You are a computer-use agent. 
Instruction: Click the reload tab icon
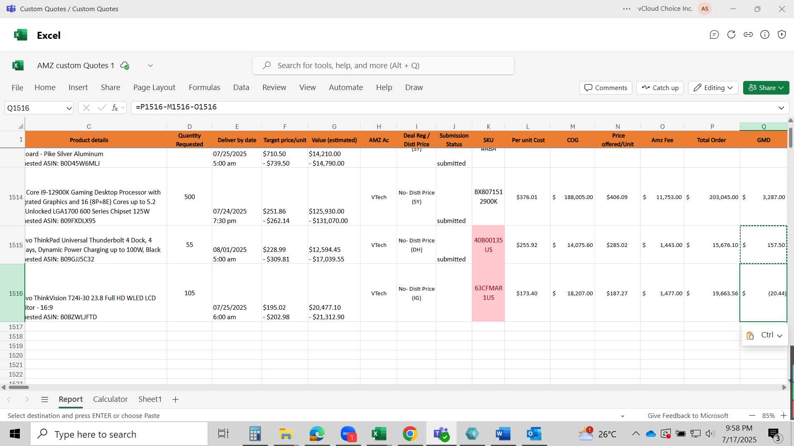click(x=731, y=35)
